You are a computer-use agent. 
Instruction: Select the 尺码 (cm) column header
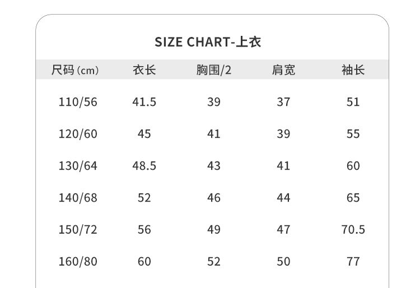point(75,70)
